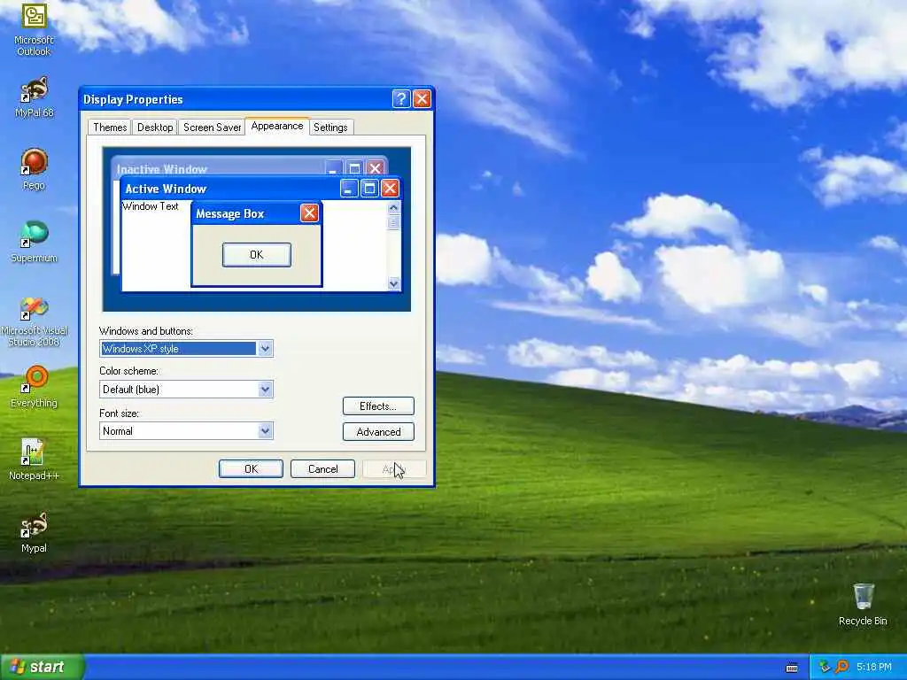Click the orange magnifier tray icon

tap(841, 667)
